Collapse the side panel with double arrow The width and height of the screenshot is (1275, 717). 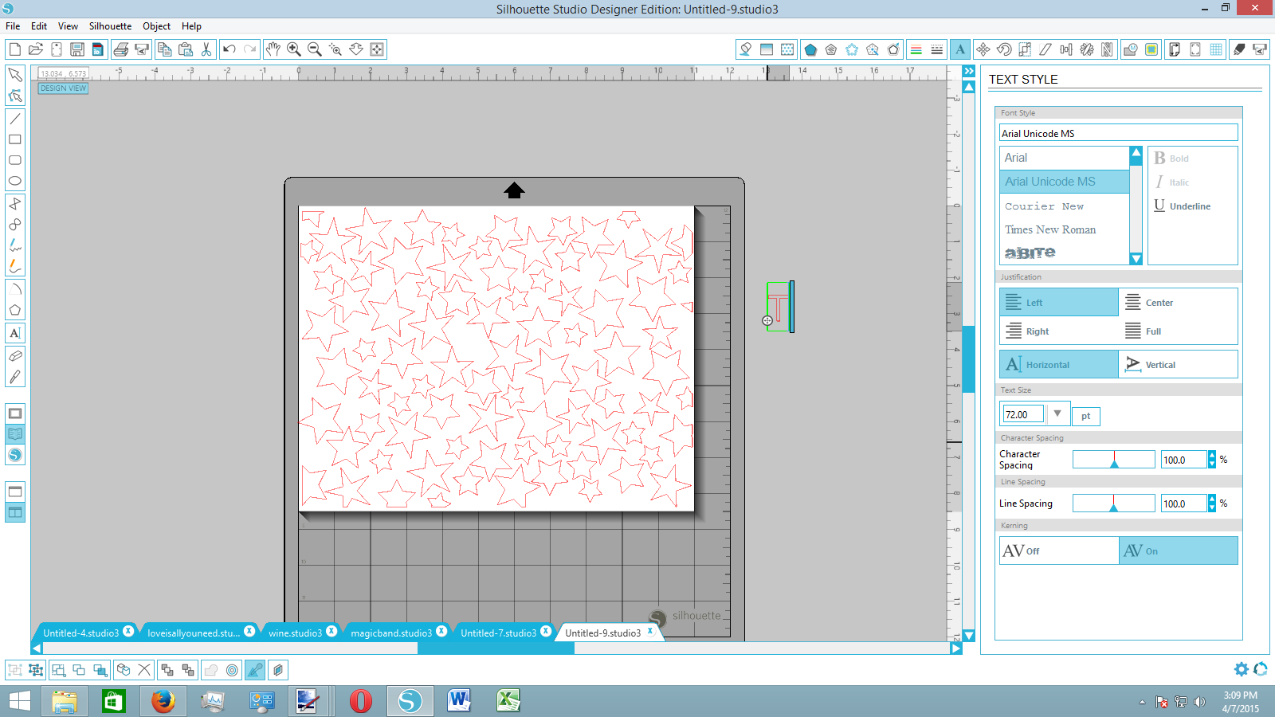point(969,72)
